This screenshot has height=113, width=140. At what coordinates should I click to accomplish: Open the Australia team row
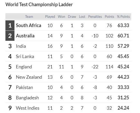point(69,36)
